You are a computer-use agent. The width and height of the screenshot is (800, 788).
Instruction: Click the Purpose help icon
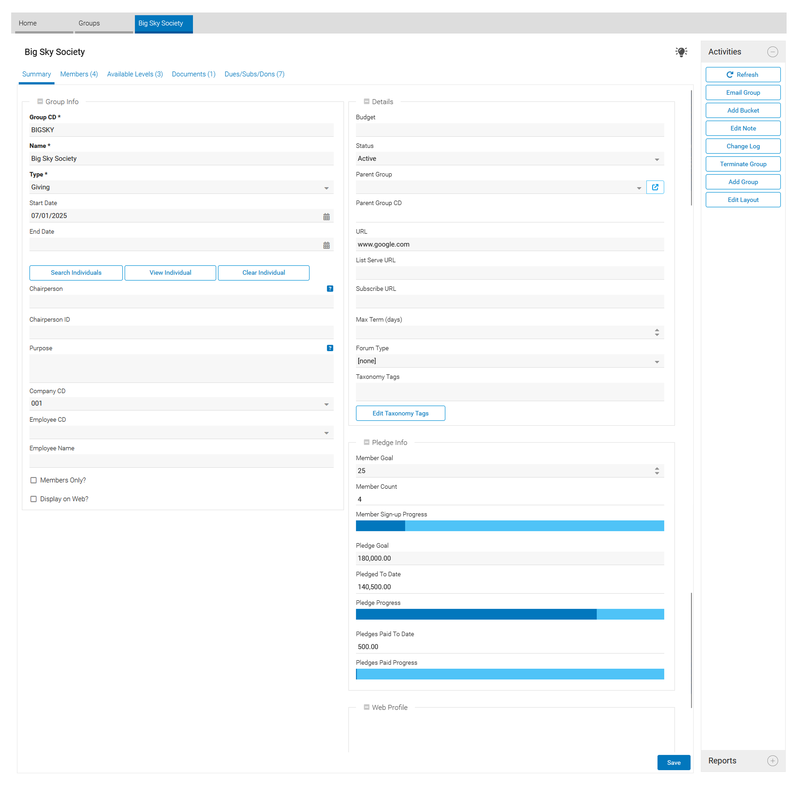tap(330, 348)
